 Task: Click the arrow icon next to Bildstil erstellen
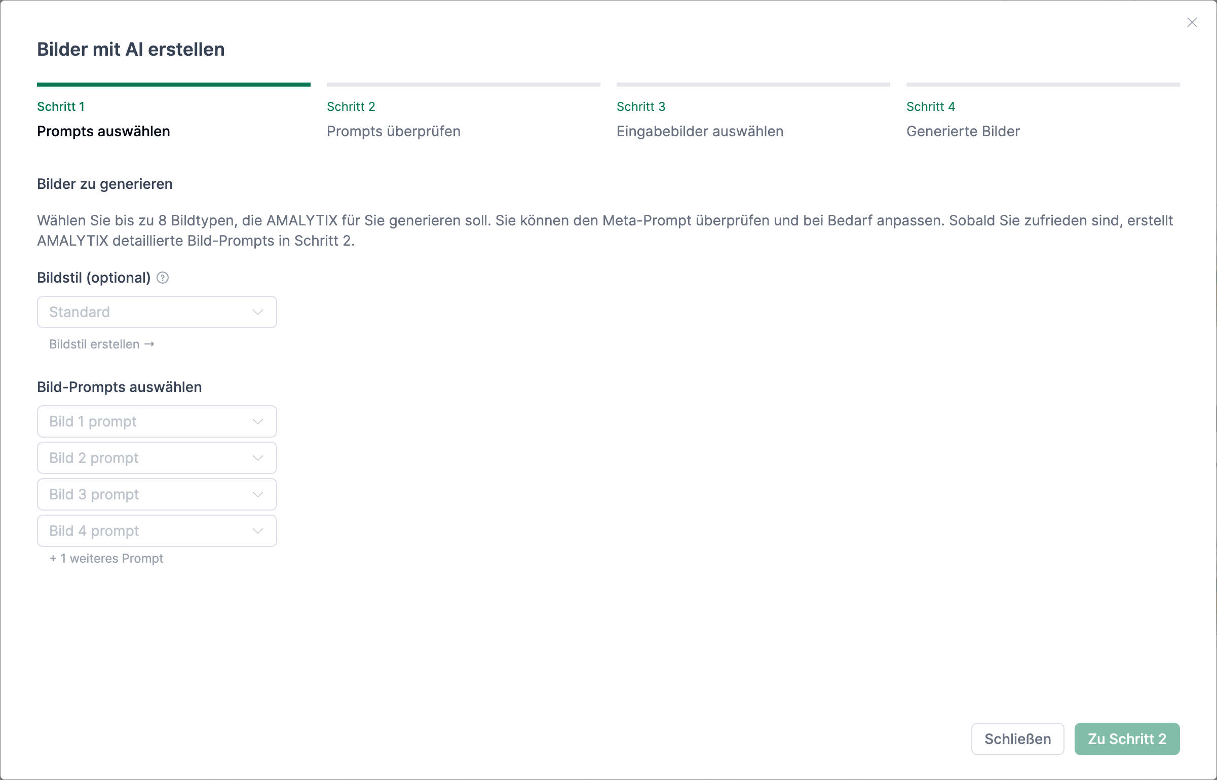coord(149,344)
